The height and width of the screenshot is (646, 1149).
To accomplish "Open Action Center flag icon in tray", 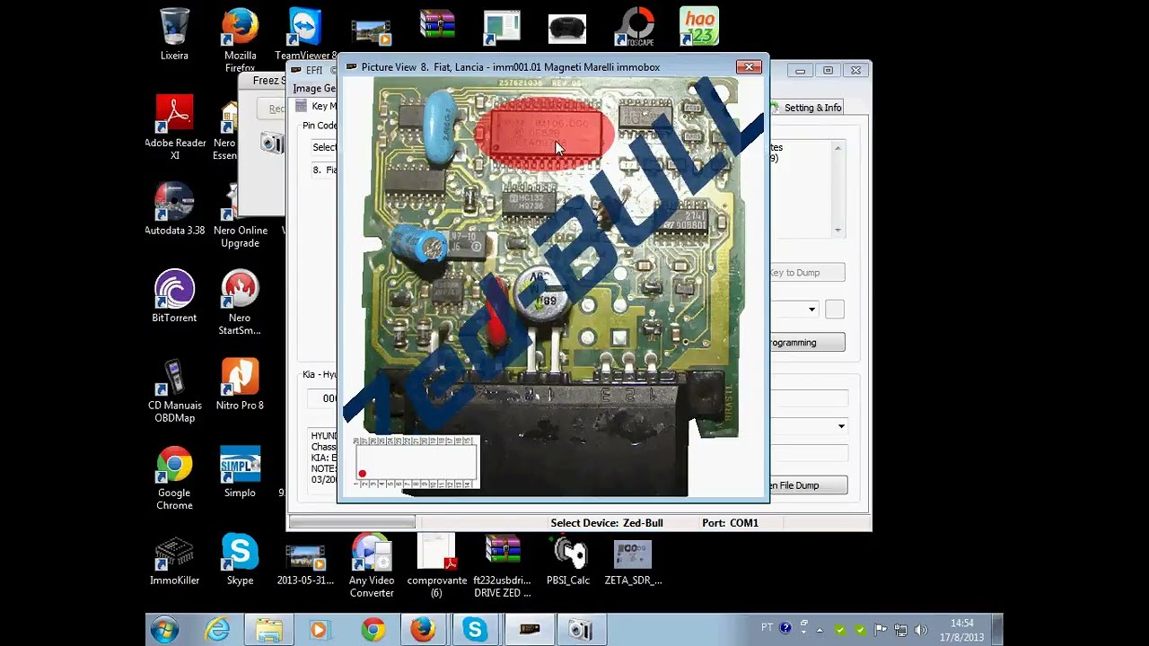I will [x=881, y=630].
